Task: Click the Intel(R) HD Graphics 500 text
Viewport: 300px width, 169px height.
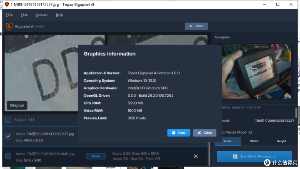Action: click(147, 88)
